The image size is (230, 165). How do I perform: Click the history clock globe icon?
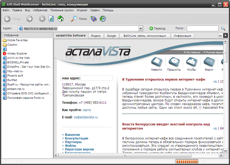(x=103, y=19)
